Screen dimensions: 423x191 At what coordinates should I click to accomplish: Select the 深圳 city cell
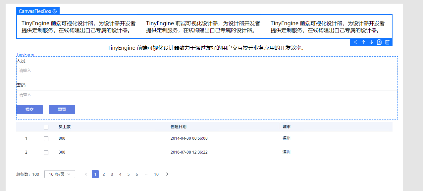[x=287, y=152]
